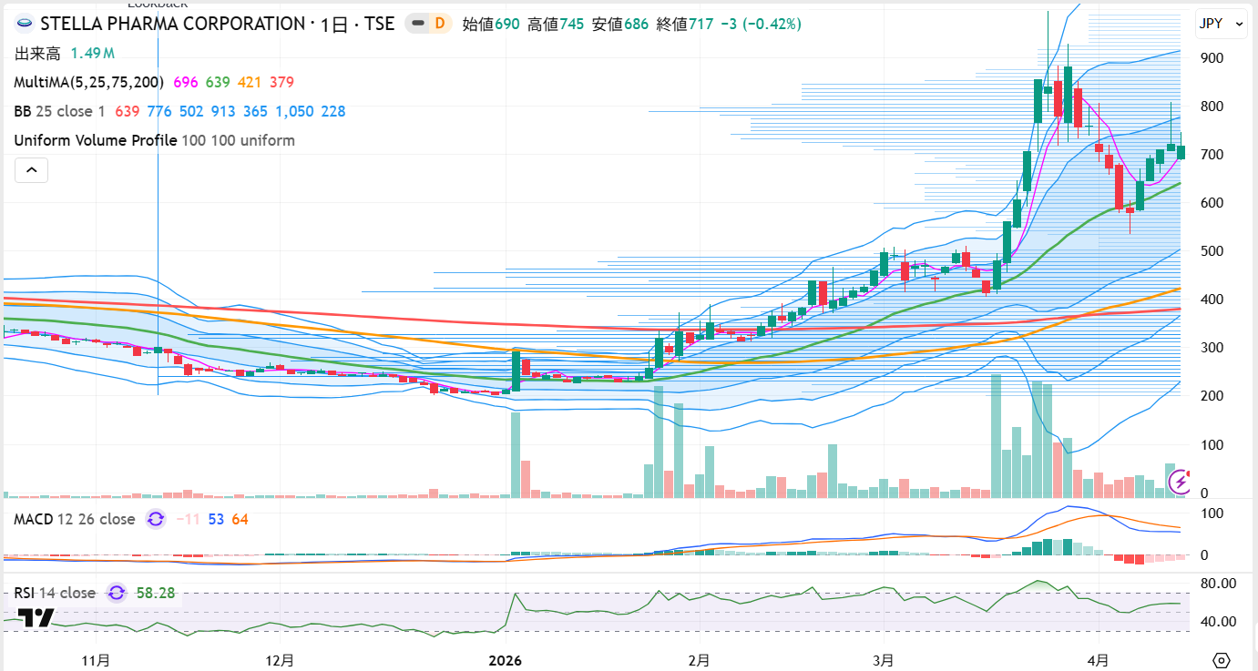Image resolution: width=1258 pixels, height=671 pixels.
Task: Click the 2026 label on time axis
Action: coord(506,660)
